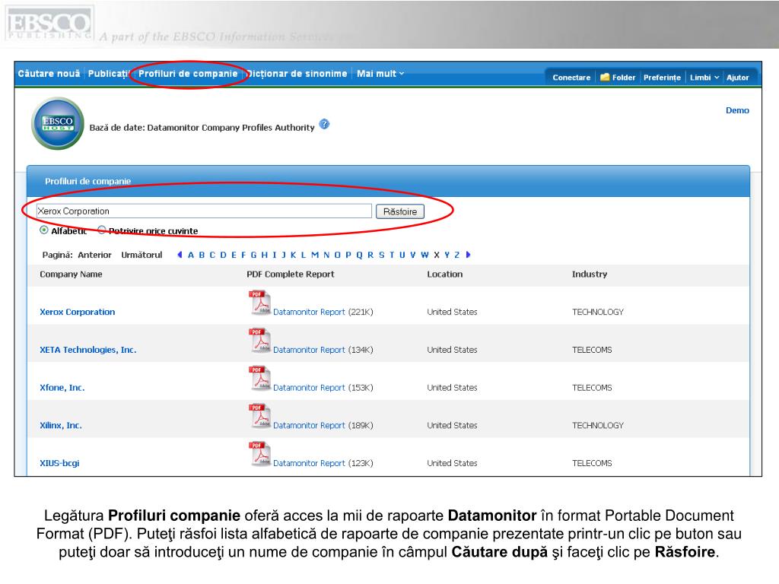This screenshot has width=779, height=584.
Task: Click the PDF Complete Report column header
Action: click(x=290, y=274)
